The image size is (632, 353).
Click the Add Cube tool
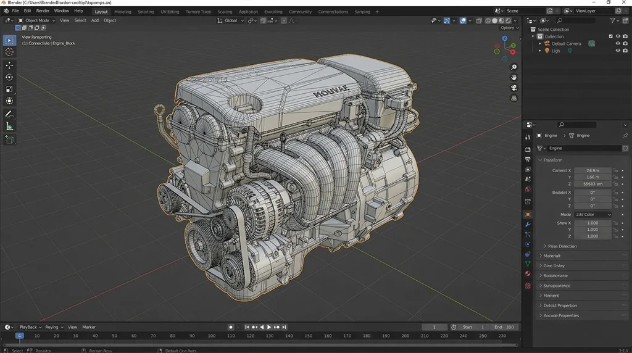coord(9,140)
